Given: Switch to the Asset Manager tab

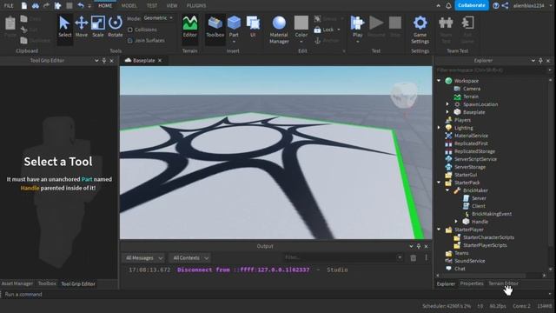Looking at the screenshot, I should [x=17, y=283].
